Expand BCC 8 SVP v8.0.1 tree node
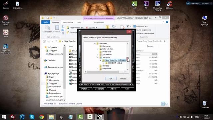This screenshot has height=120, width=213. (x=104, y=63)
